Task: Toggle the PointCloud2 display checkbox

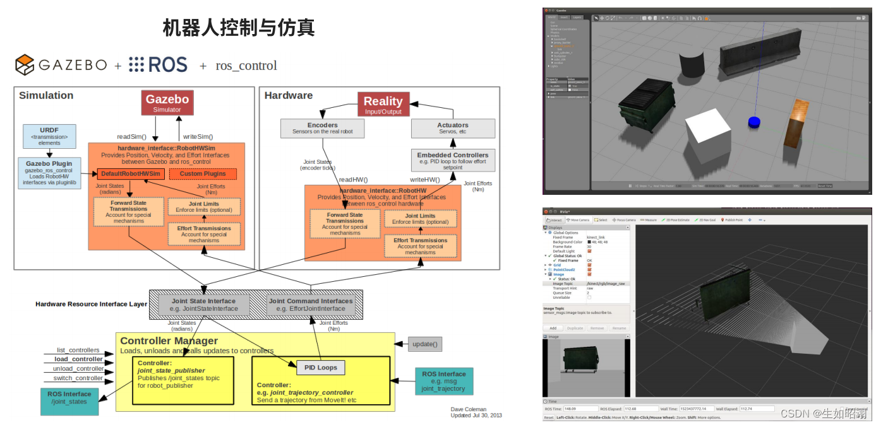Action: [589, 270]
